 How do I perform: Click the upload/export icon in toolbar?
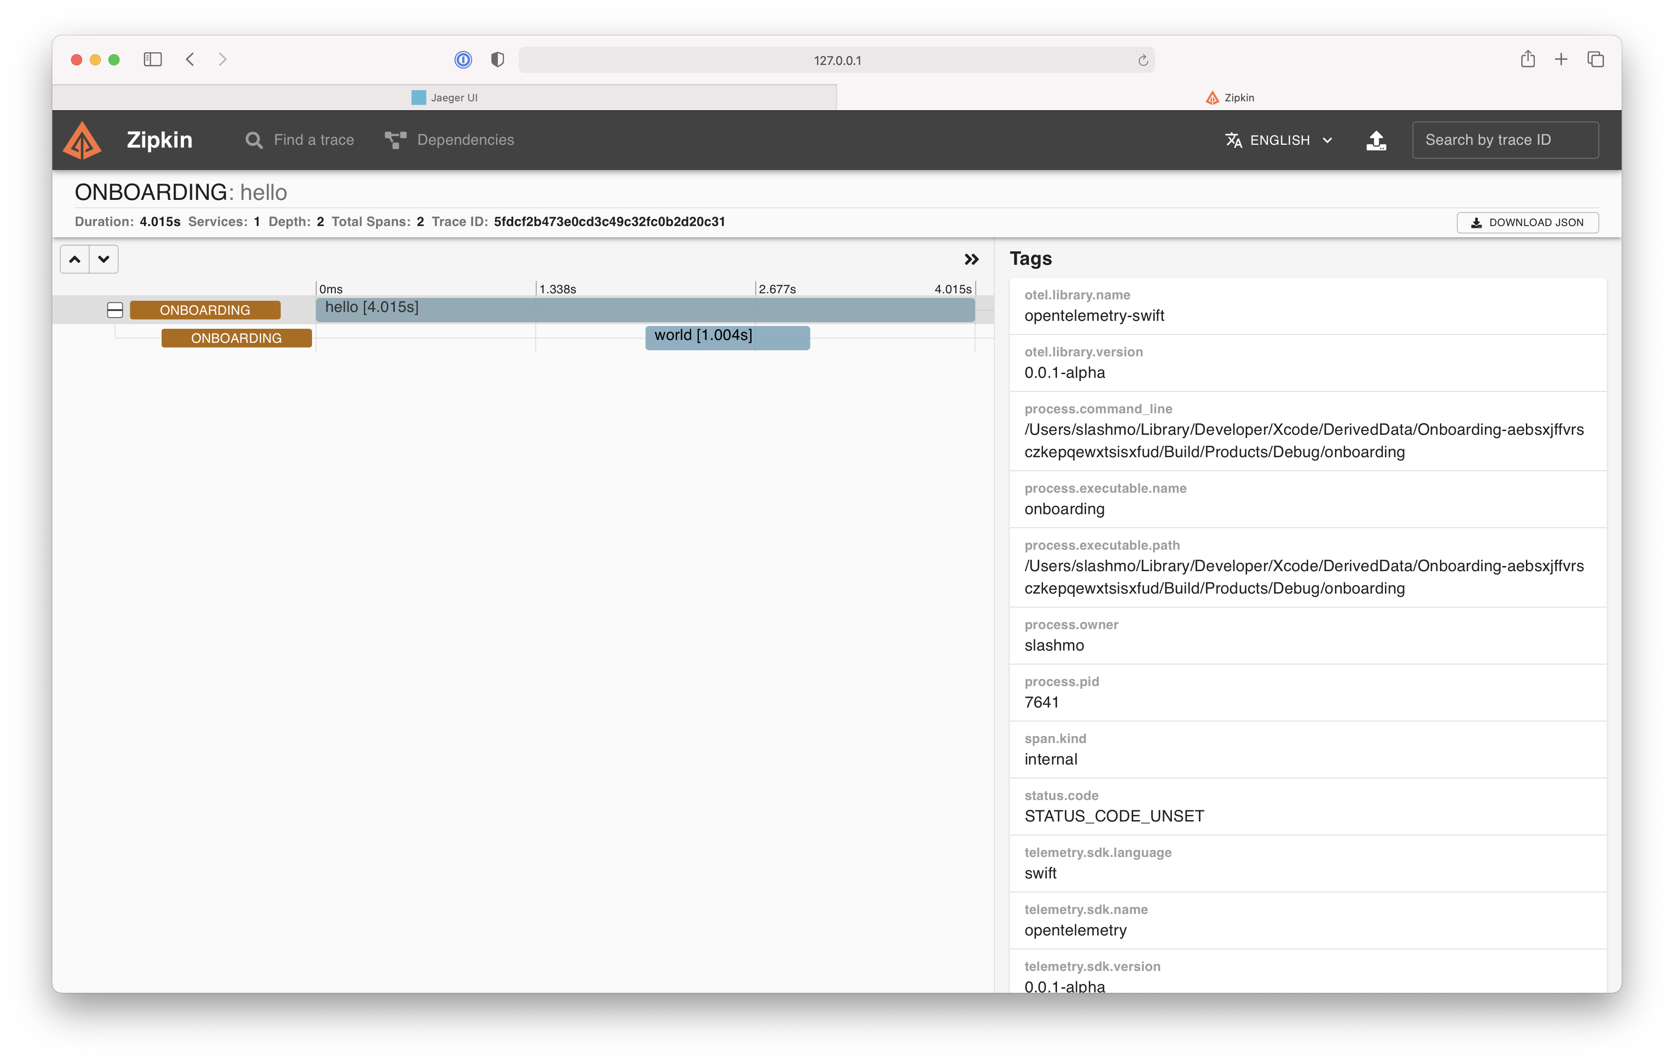click(1376, 139)
